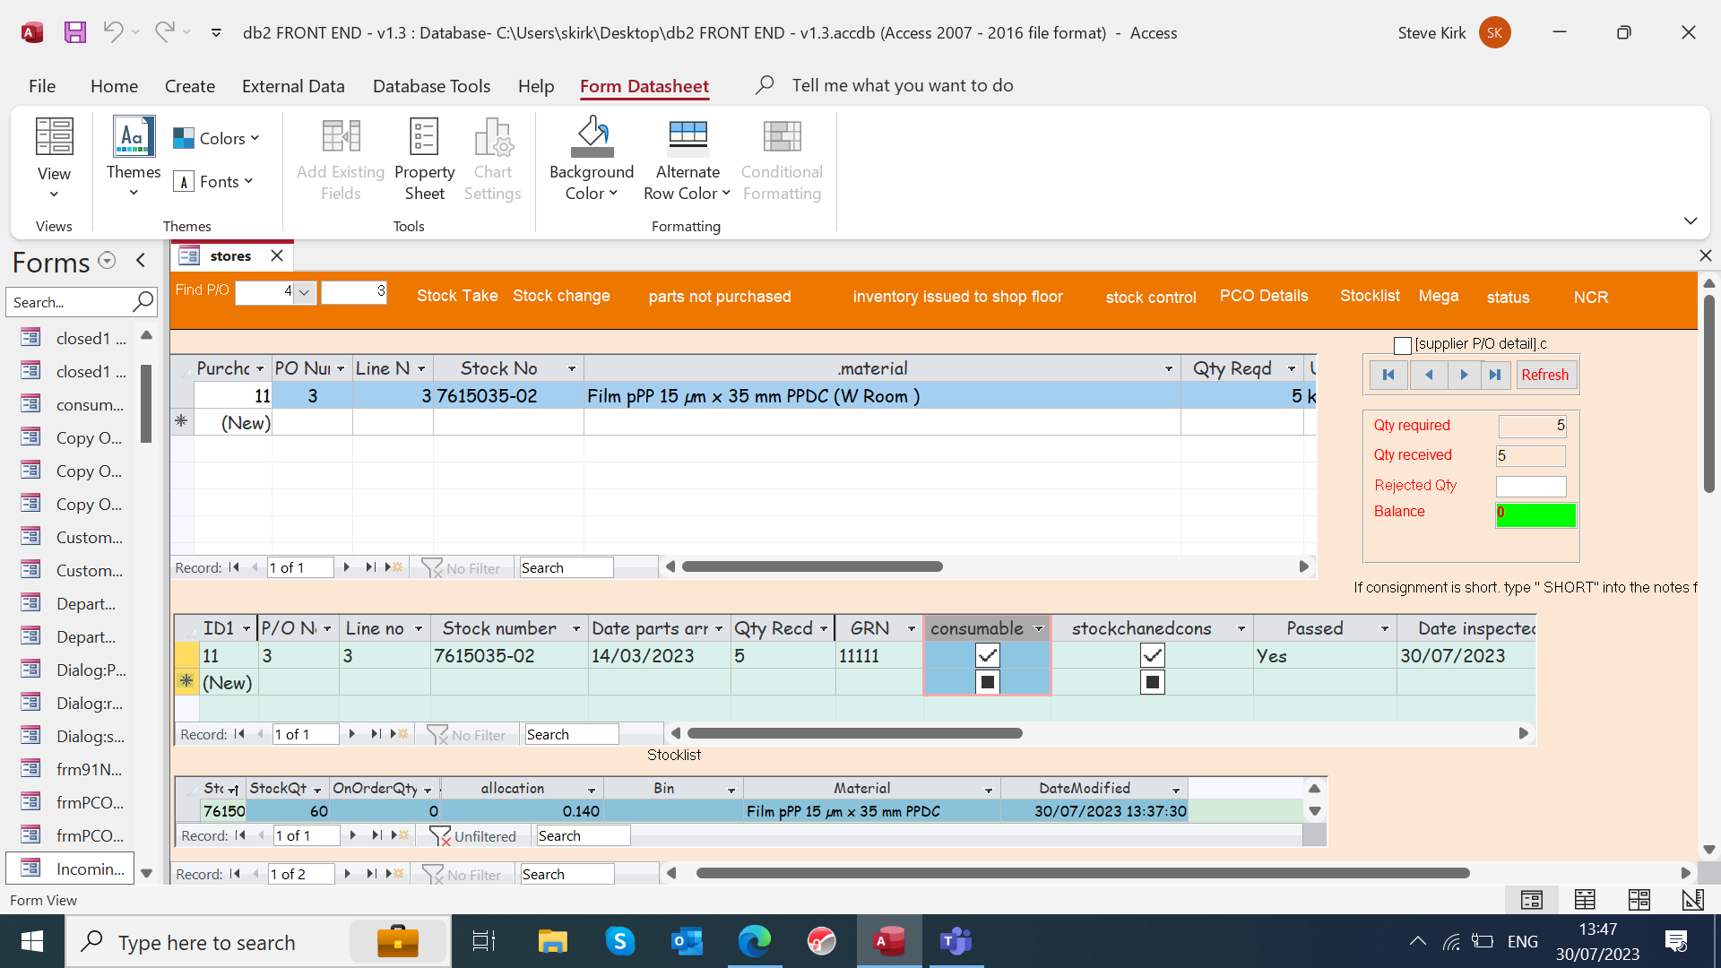Go to first record blue button
The height and width of the screenshot is (968, 1721).
[x=1388, y=375]
